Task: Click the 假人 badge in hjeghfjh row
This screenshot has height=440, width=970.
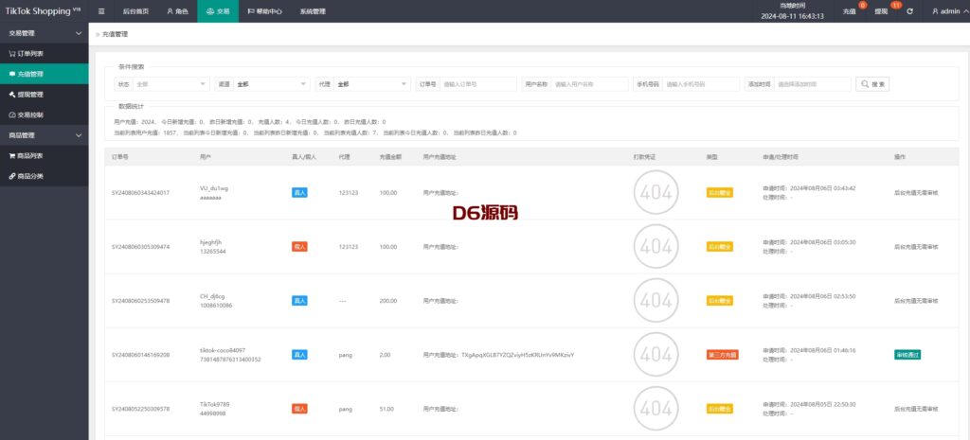Action: point(299,247)
